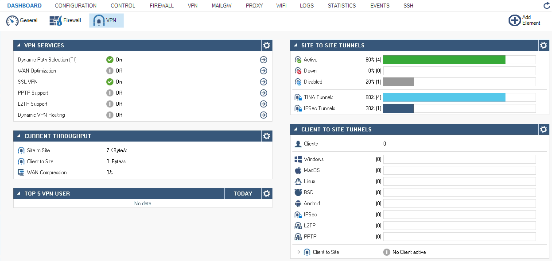Collapse the Client to Site Tunnels panel
Viewport: 552px width, 261px height.
[295, 129]
